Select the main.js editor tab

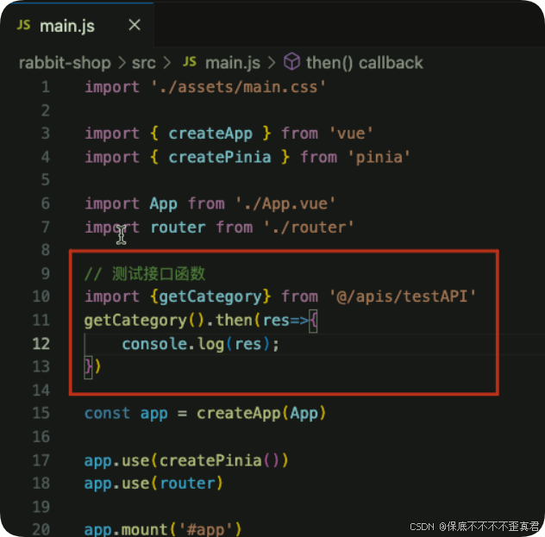[77, 25]
